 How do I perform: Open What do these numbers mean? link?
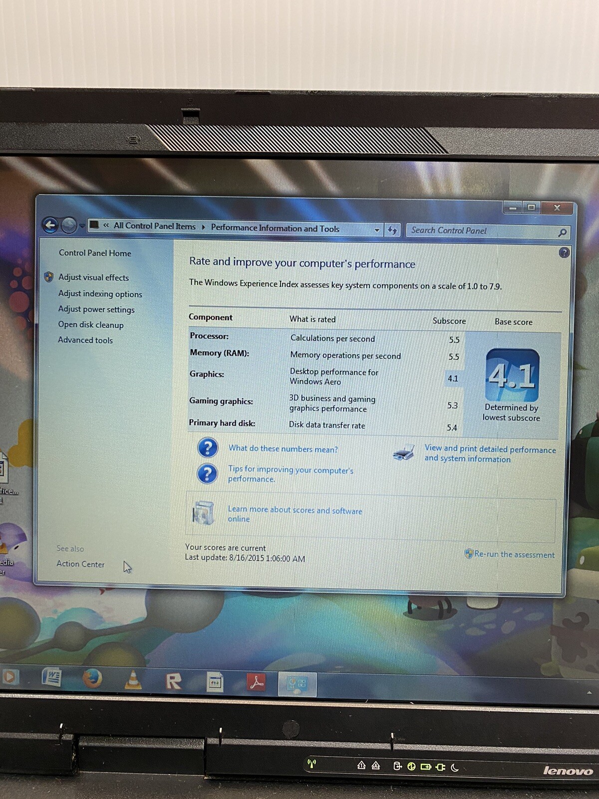click(283, 449)
